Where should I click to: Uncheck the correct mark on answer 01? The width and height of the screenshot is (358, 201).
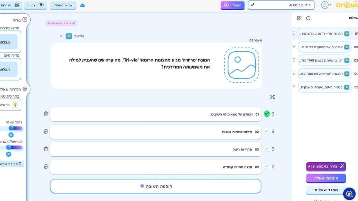(267, 114)
